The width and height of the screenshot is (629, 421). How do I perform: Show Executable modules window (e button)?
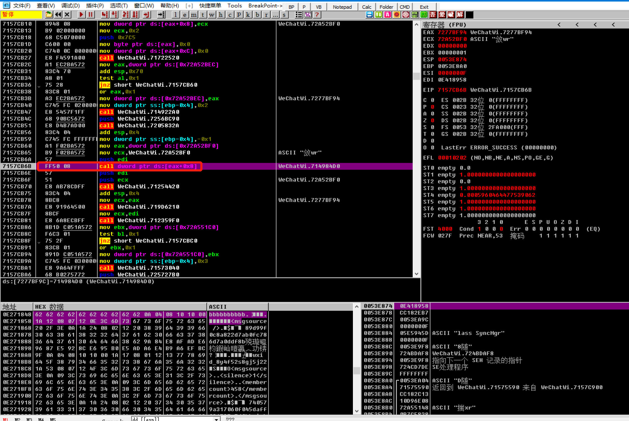tap(184, 15)
